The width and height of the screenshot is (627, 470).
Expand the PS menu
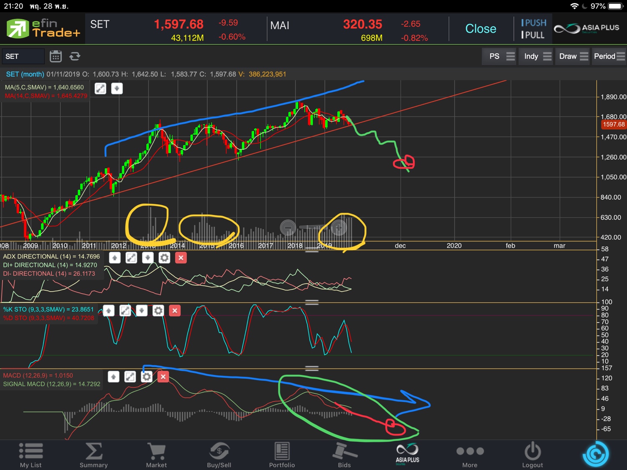499,56
